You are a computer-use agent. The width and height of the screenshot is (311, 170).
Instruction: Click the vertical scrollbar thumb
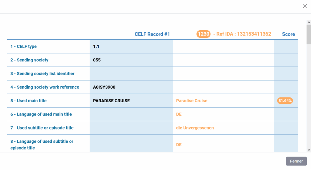[x=309, y=35]
